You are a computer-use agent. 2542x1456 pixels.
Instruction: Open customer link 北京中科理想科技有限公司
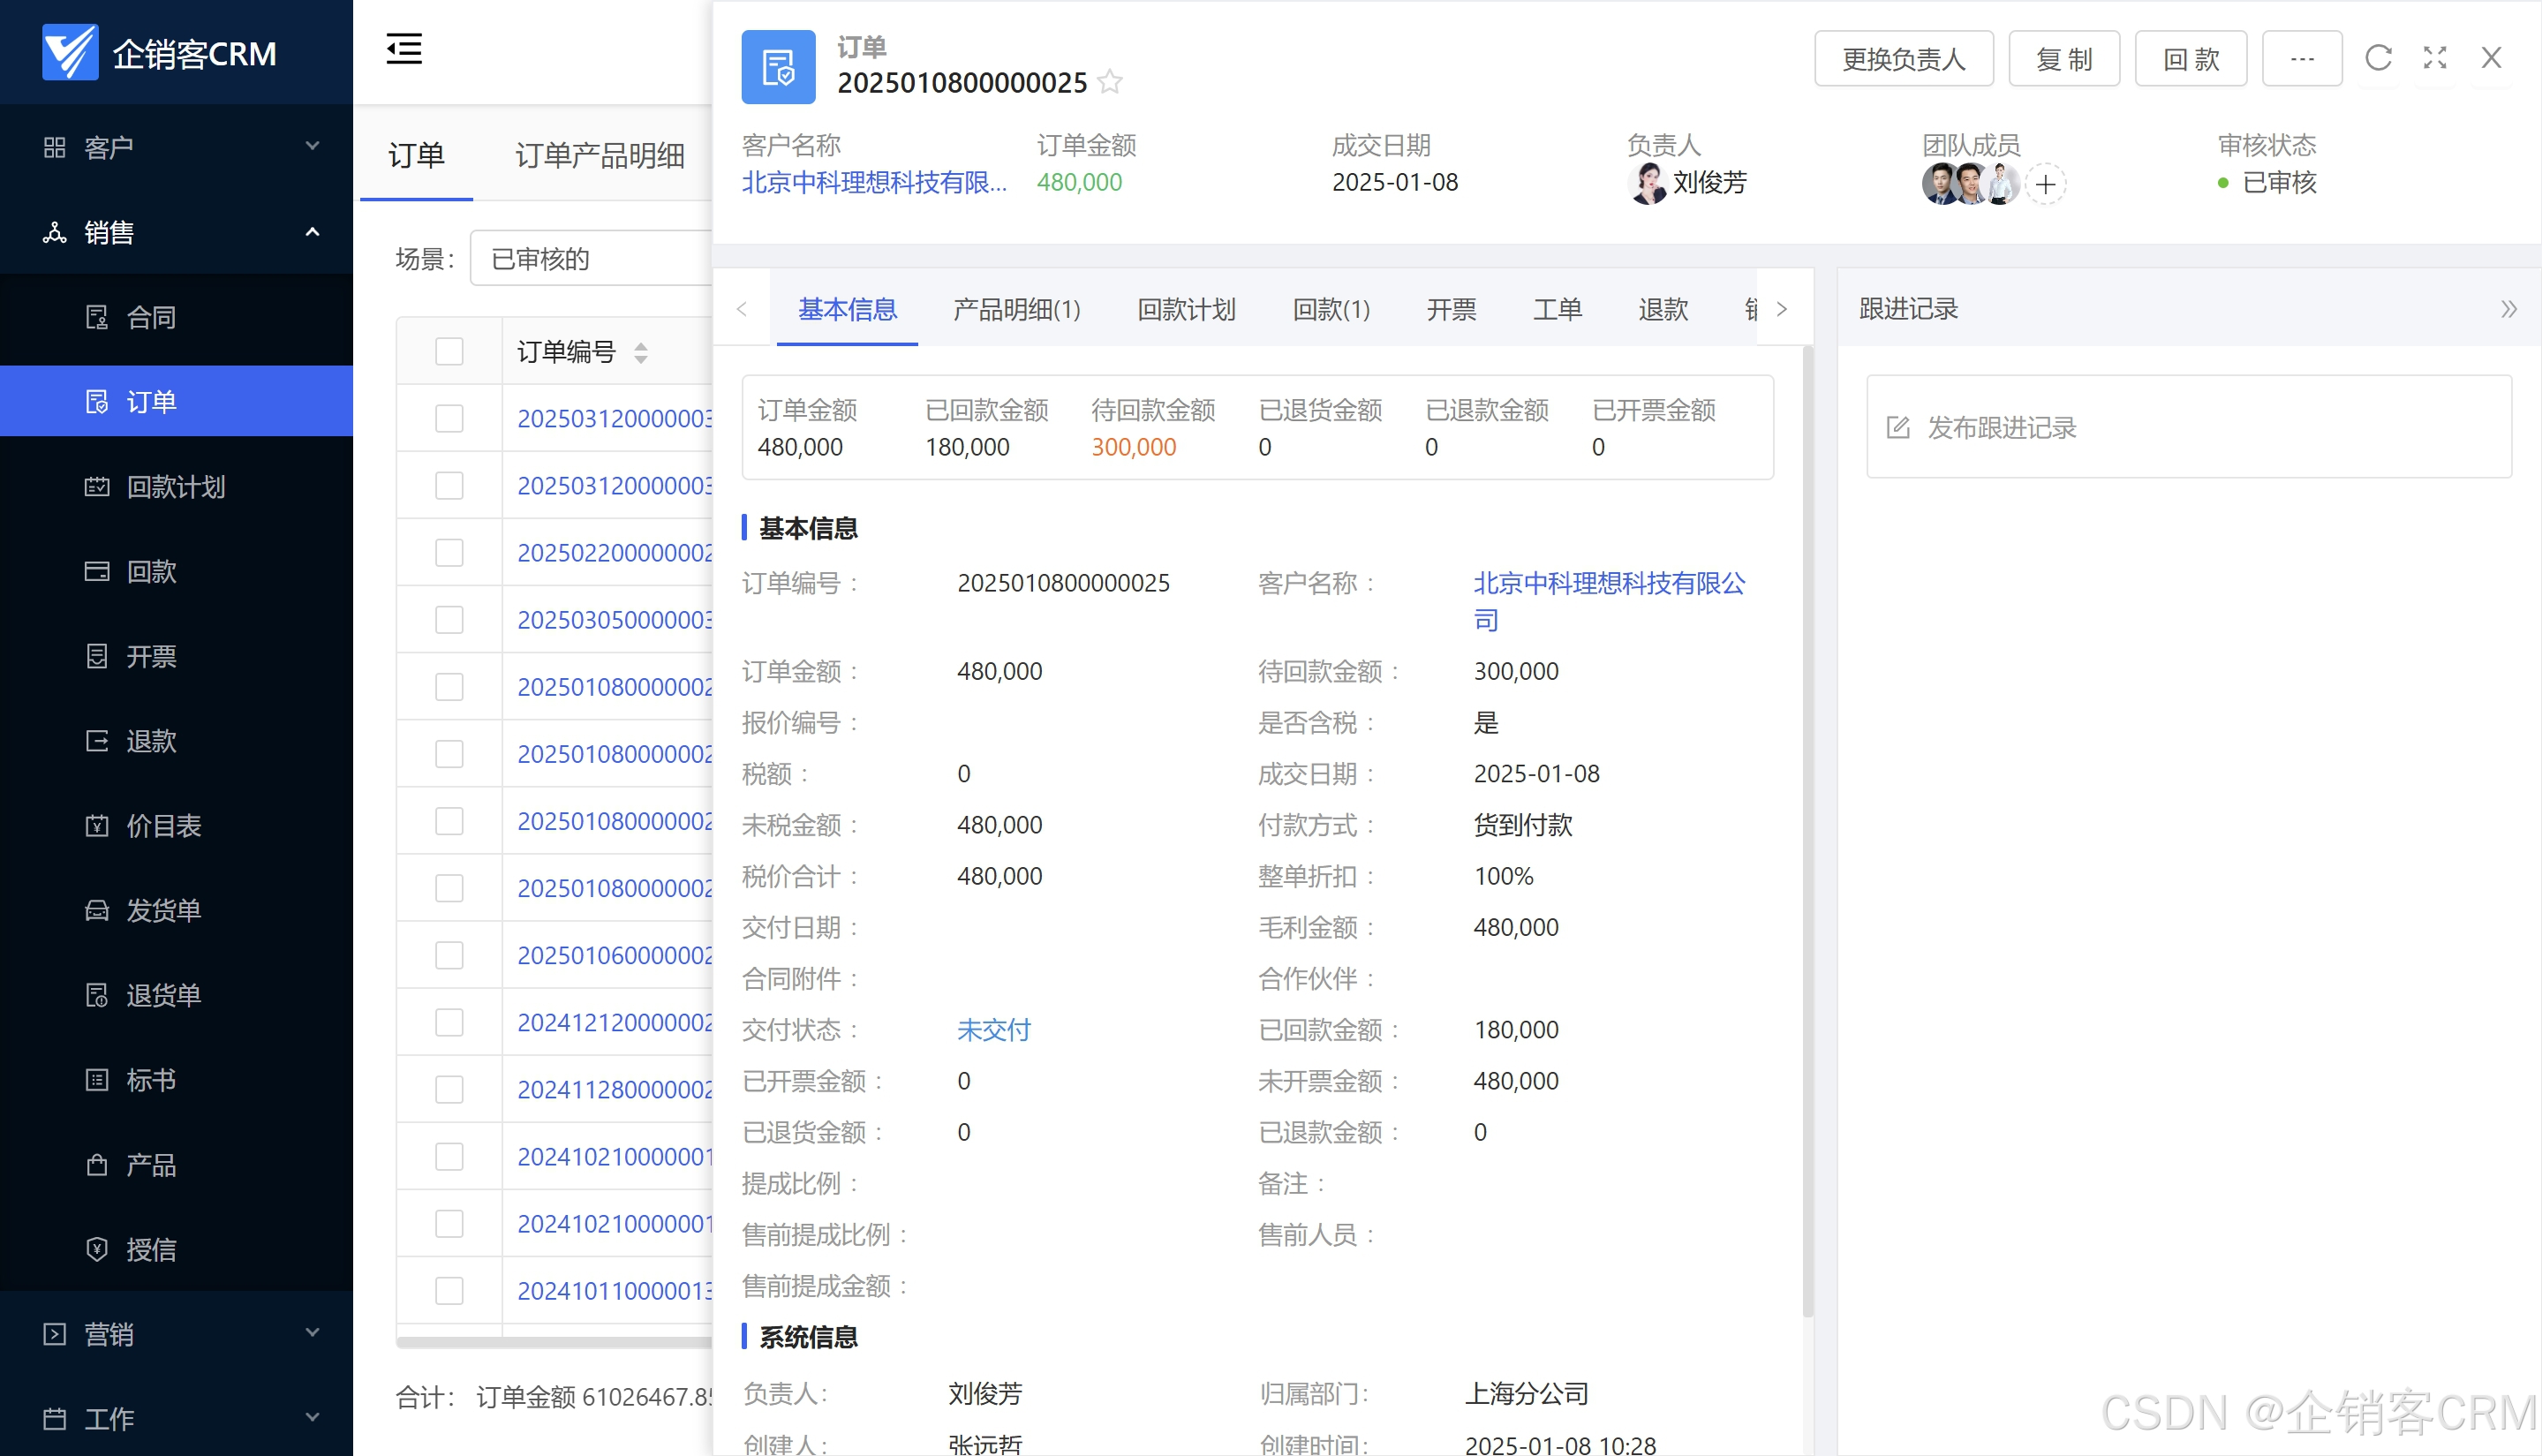tap(1608, 583)
